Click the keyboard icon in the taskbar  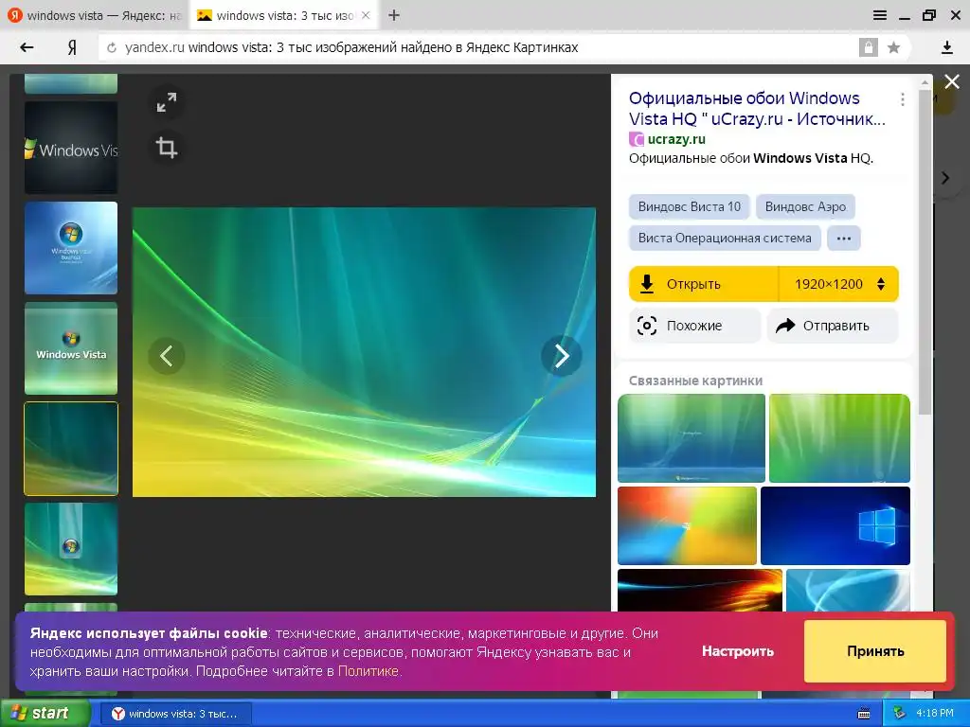864,714
